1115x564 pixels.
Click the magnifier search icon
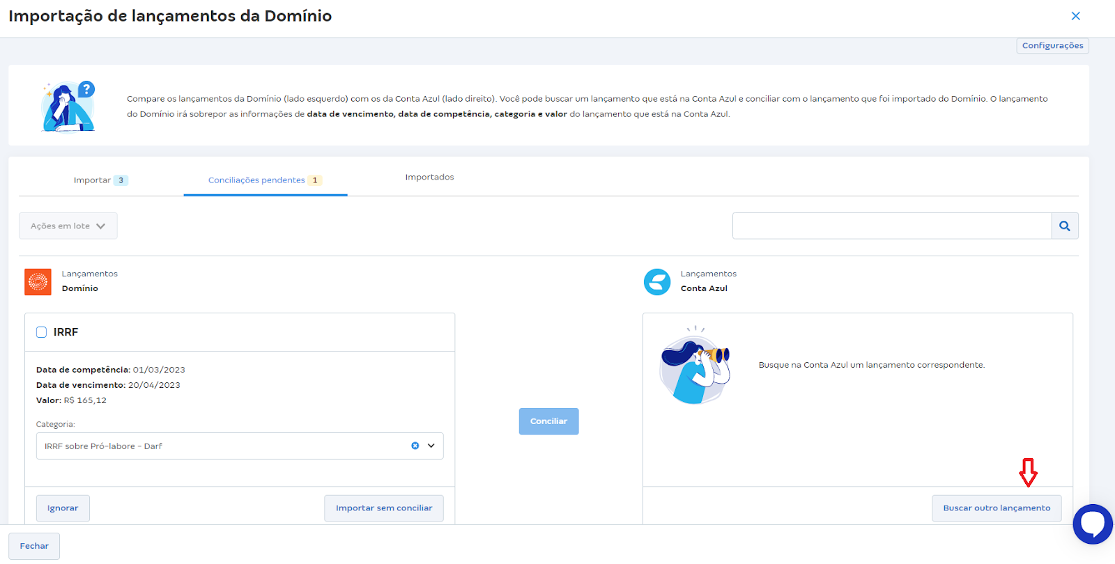(1065, 226)
